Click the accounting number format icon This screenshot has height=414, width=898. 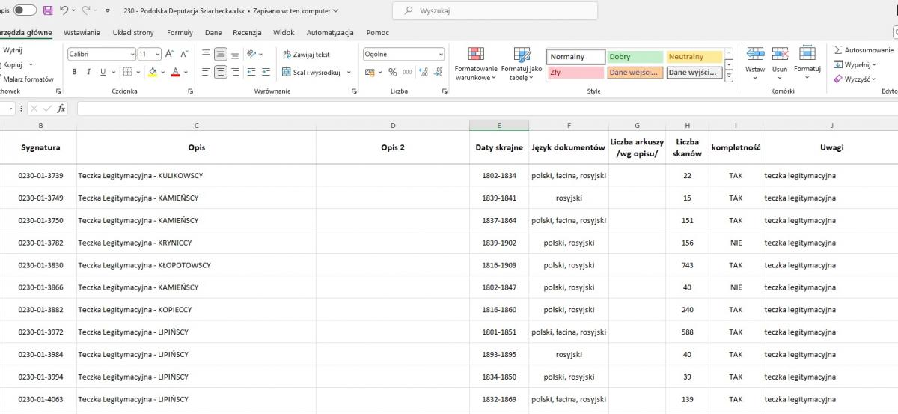[370, 73]
